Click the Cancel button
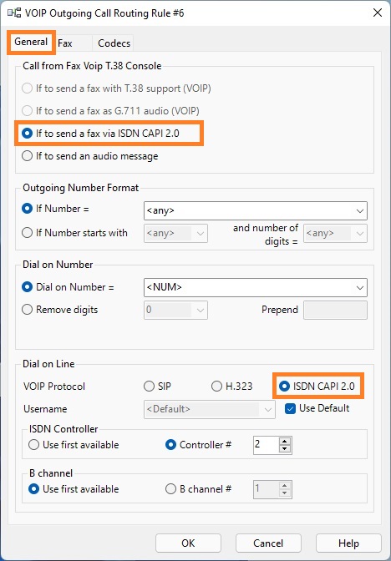391x561 pixels. coord(268,543)
